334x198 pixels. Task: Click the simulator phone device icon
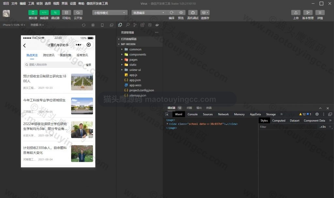point(102,25)
